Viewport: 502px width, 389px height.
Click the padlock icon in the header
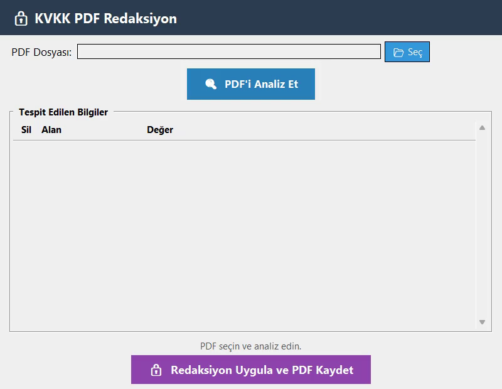(21, 19)
